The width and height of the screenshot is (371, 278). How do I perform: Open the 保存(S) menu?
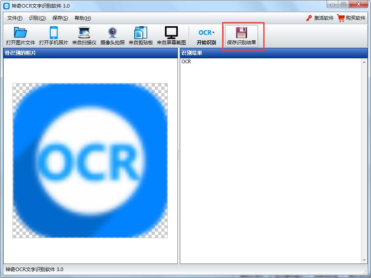60,18
